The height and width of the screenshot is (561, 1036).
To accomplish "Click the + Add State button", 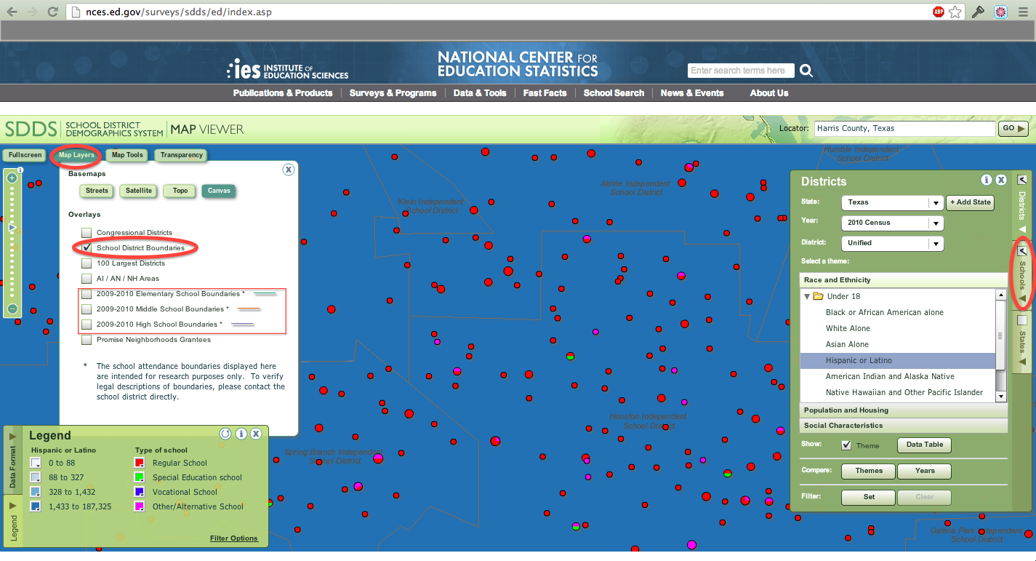I will [970, 202].
